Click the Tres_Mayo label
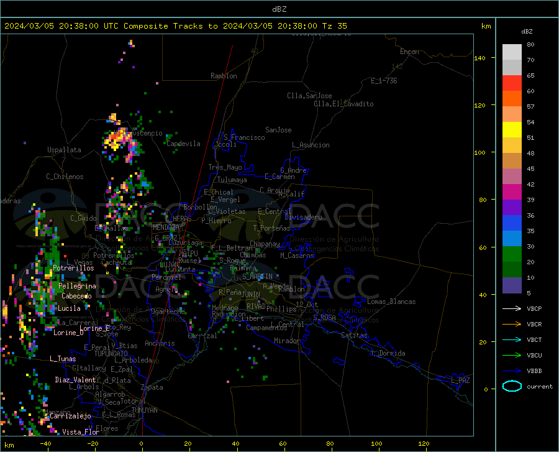 [x=225, y=167]
